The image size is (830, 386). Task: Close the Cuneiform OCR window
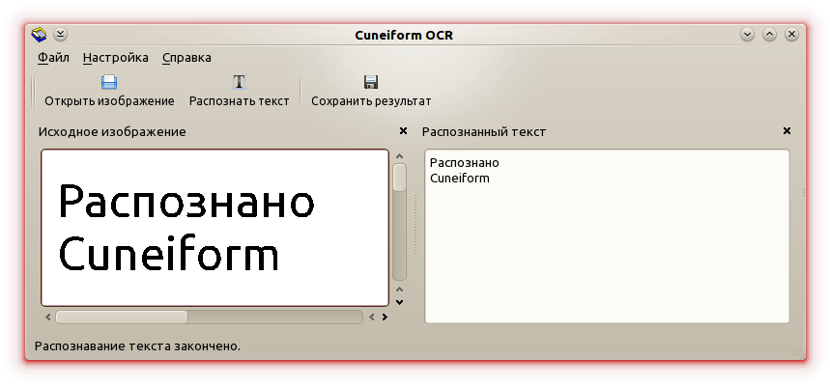792,35
